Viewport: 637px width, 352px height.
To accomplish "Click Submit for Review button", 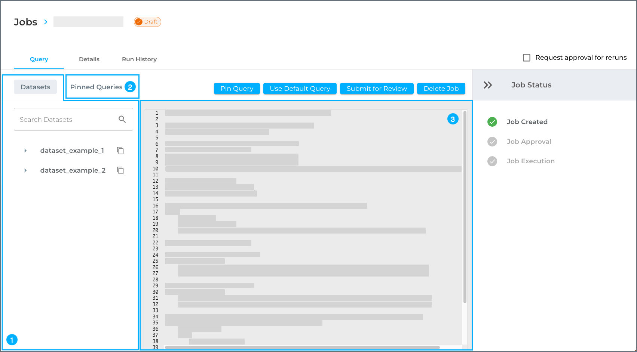I will click(x=376, y=89).
